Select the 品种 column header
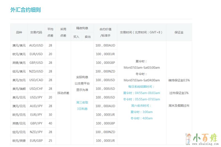 coord(19,32)
